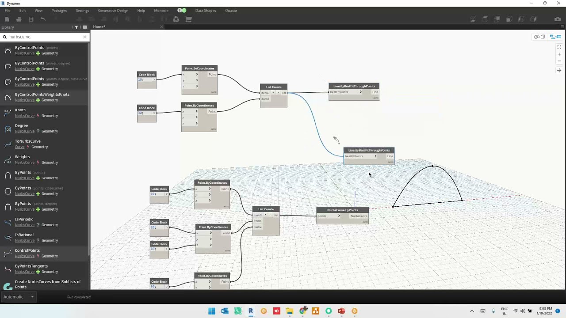Screen dimensions: 566x318
Task: Click the ControlPoints library node icon
Action: [8, 253]
